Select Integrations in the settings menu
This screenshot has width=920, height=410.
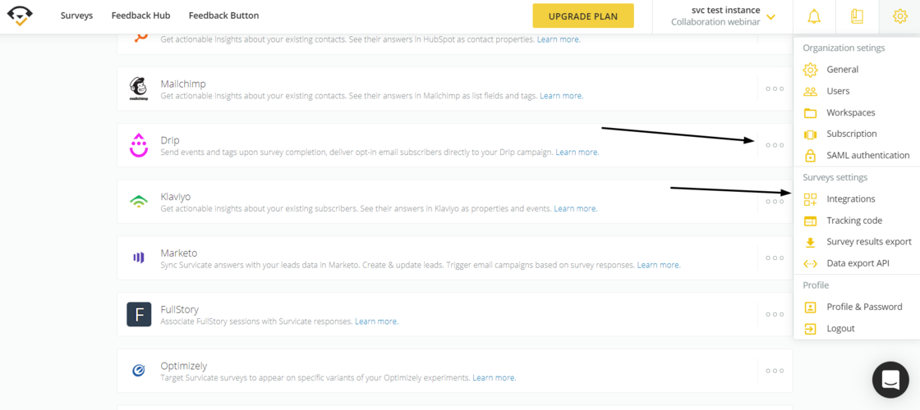pos(850,199)
